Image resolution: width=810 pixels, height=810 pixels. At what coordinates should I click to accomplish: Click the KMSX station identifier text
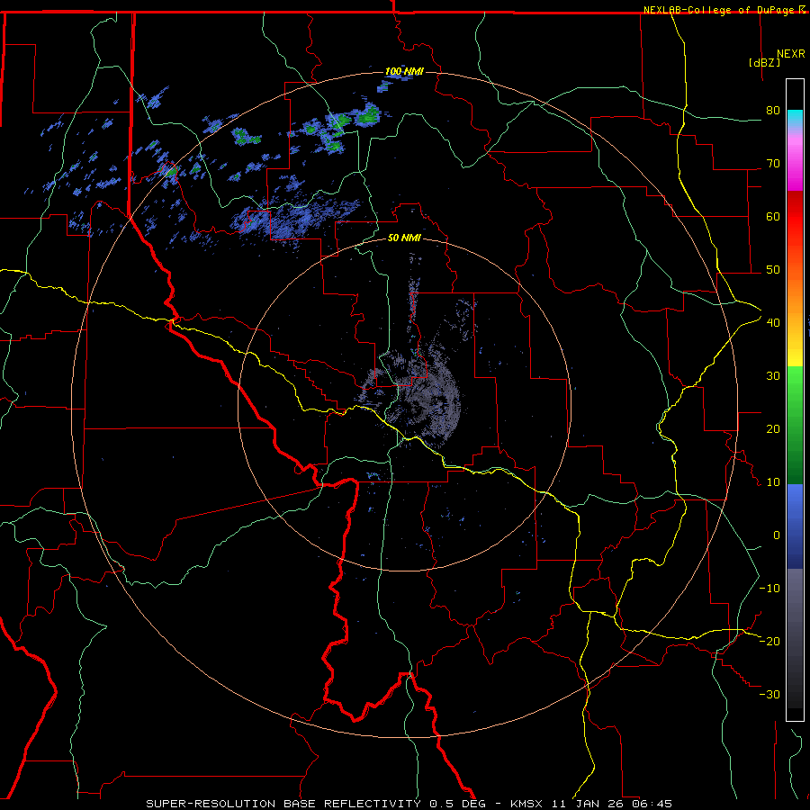pos(528,804)
